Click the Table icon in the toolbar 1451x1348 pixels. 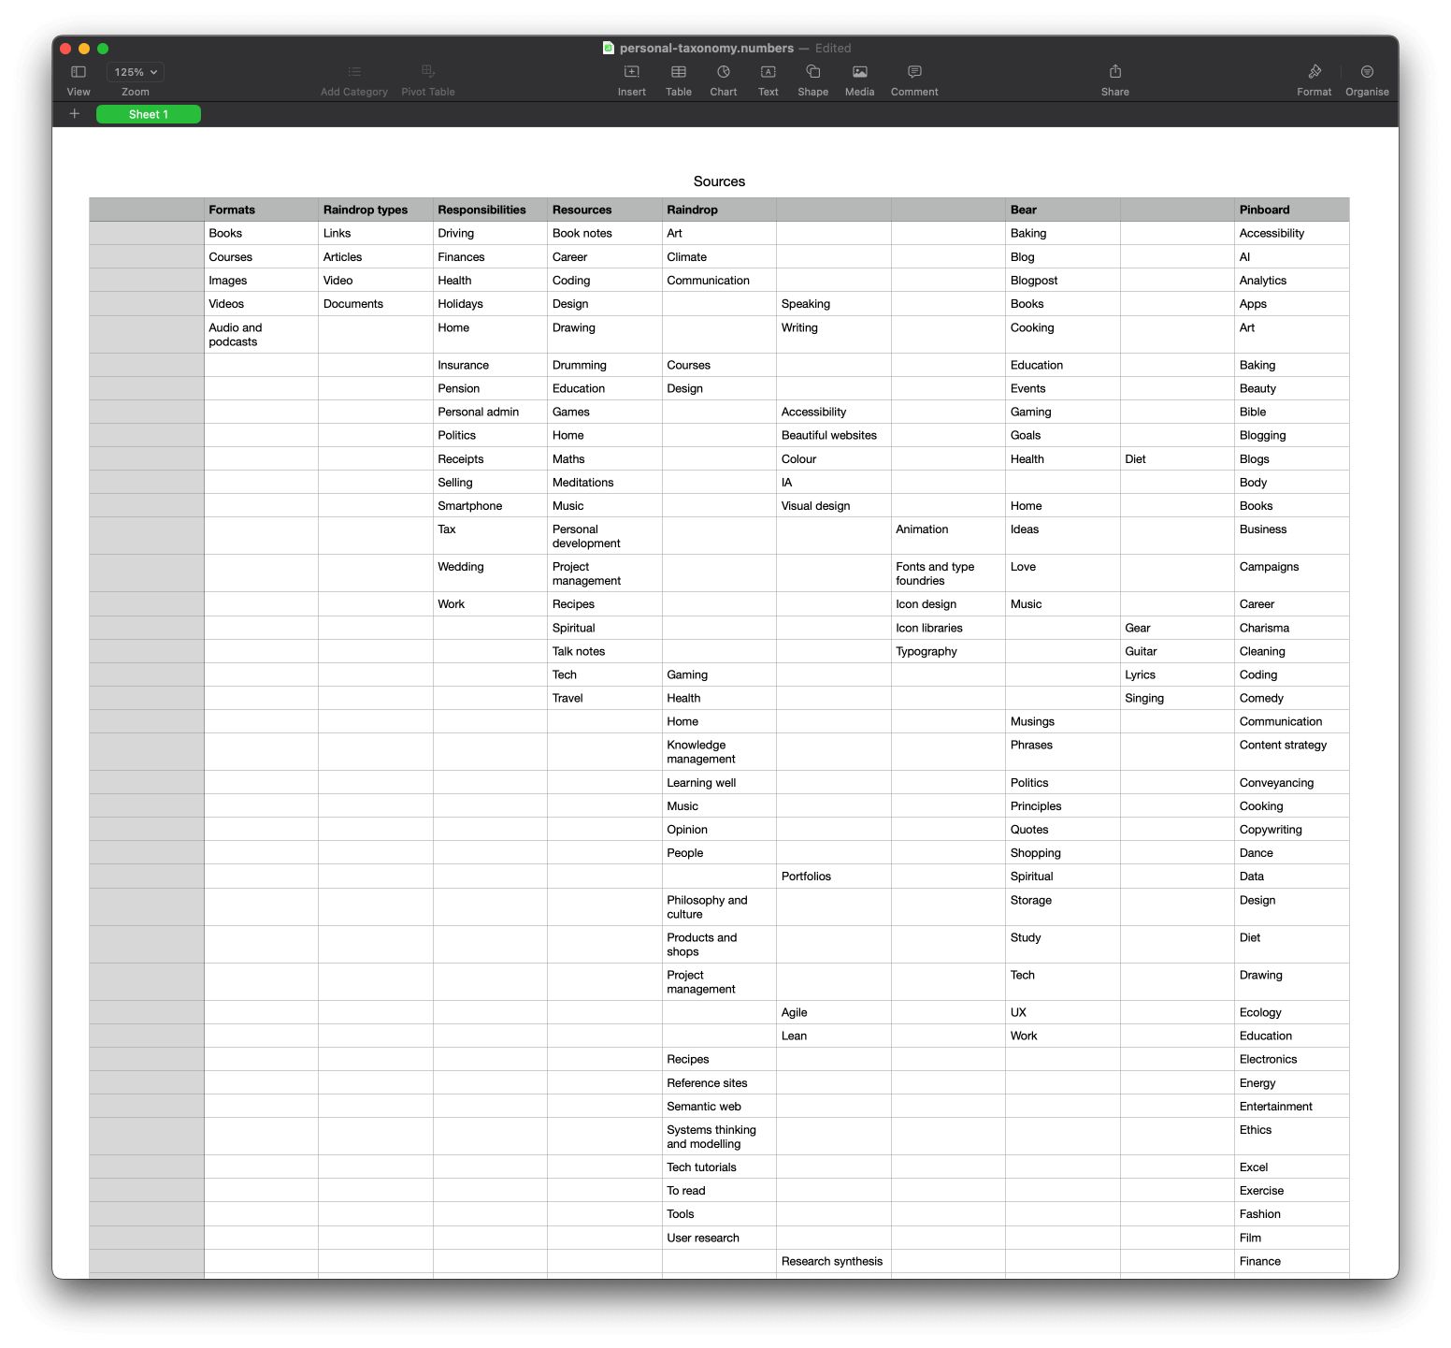[679, 79]
